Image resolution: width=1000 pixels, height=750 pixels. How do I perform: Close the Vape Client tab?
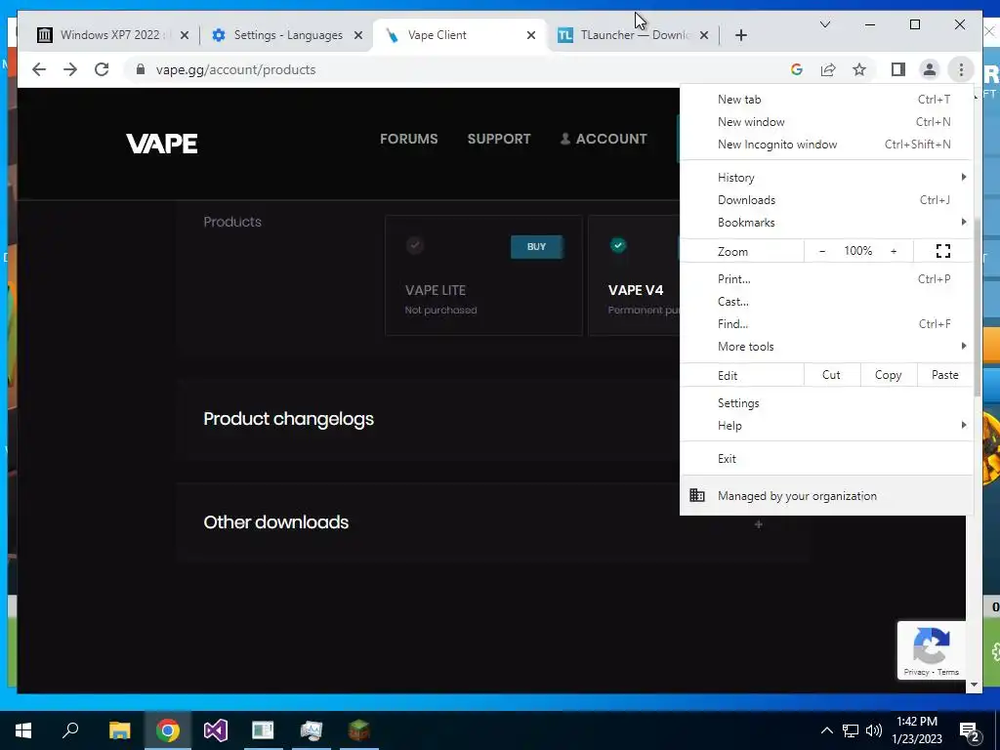coord(531,35)
